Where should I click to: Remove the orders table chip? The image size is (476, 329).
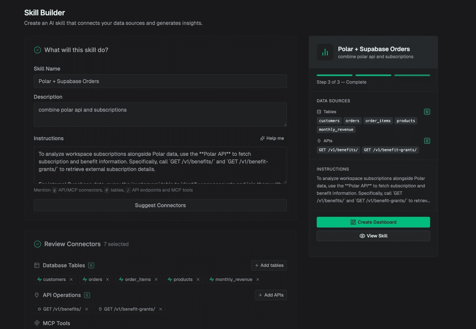coord(108,279)
